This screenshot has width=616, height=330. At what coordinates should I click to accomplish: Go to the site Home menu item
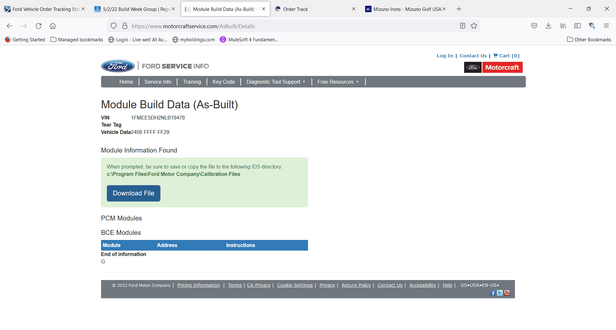(126, 82)
